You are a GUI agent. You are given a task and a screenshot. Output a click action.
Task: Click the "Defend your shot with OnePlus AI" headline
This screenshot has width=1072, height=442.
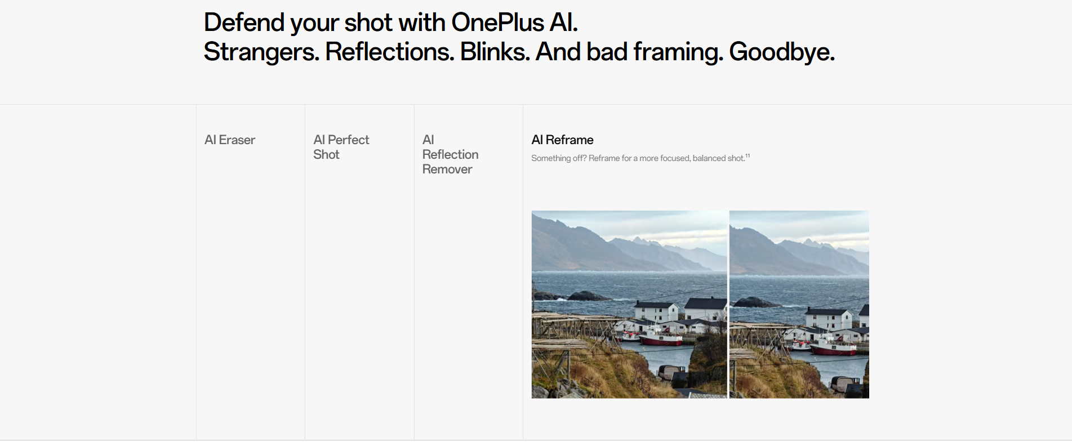(x=390, y=23)
